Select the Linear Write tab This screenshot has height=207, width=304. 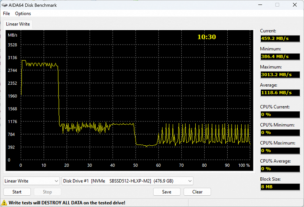pyautogui.click(x=18, y=24)
